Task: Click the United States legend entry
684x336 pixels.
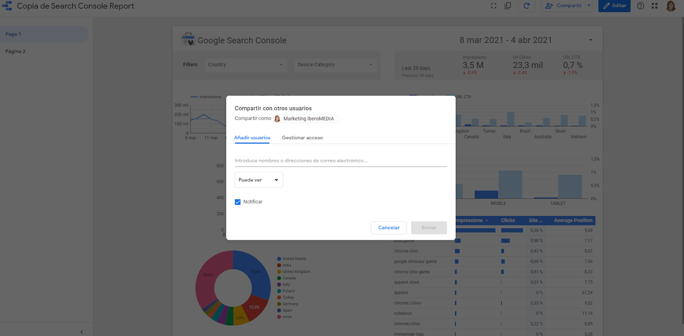Action: pos(292,259)
